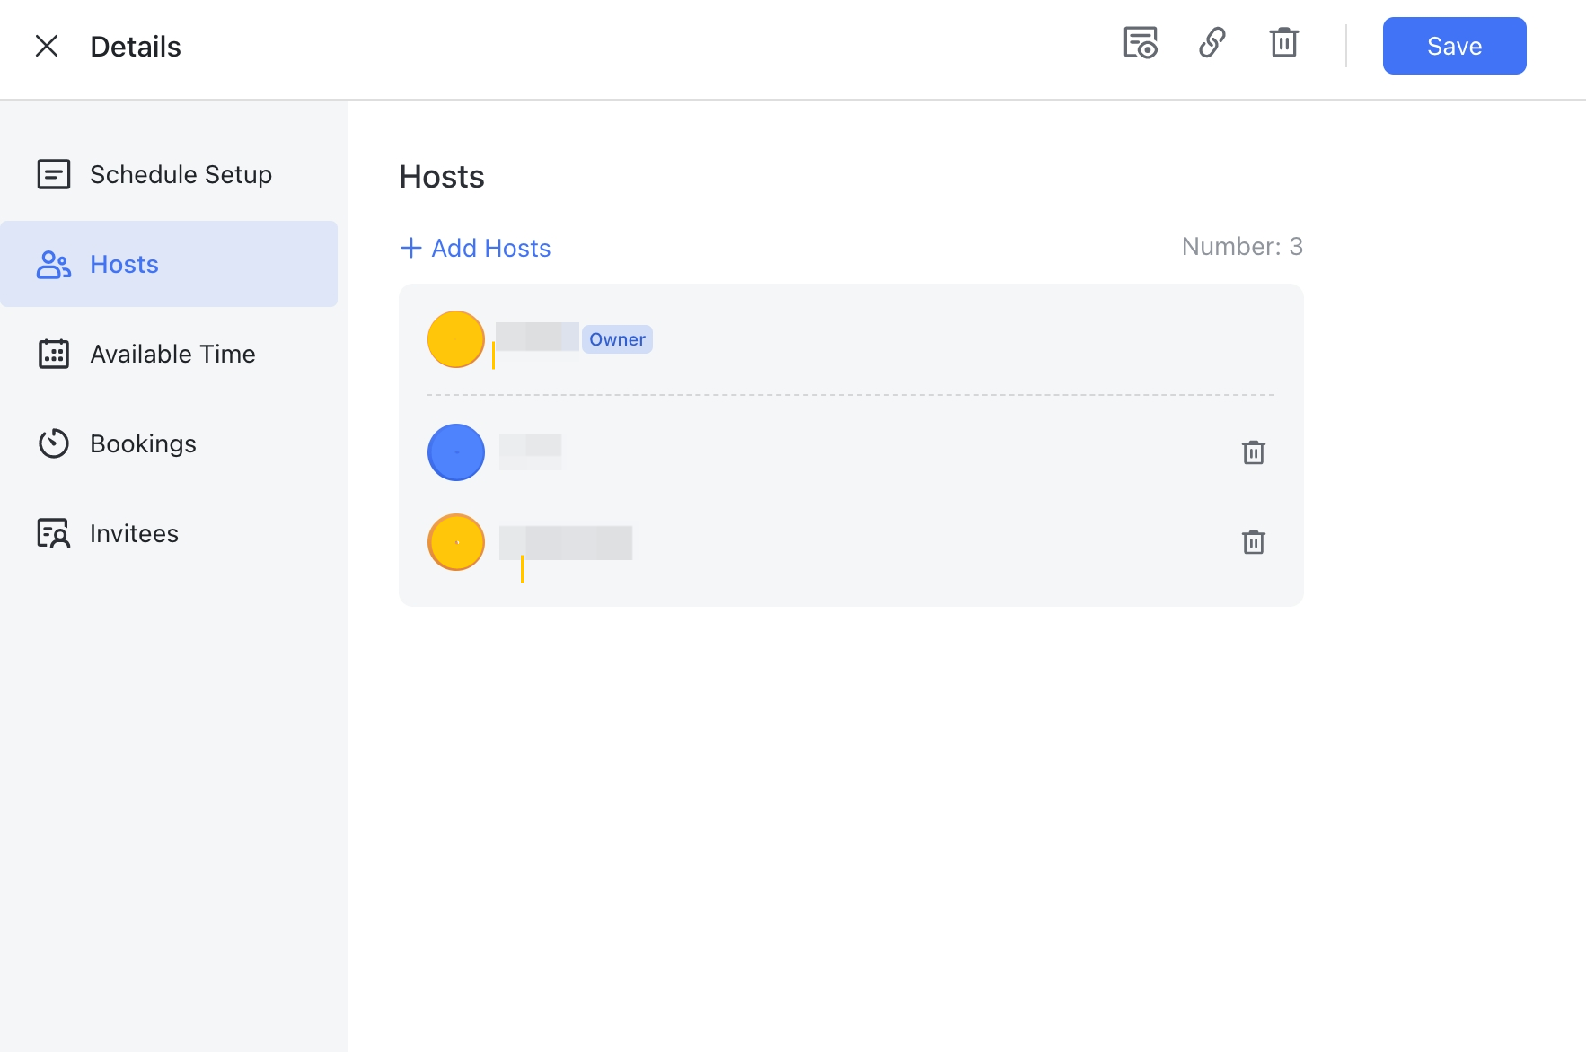Click the Bookings clock icon
This screenshot has width=1586, height=1052.
(54, 443)
